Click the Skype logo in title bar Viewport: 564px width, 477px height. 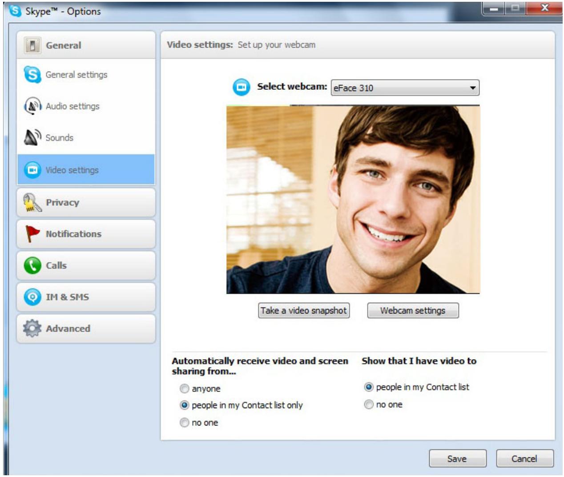15,11
